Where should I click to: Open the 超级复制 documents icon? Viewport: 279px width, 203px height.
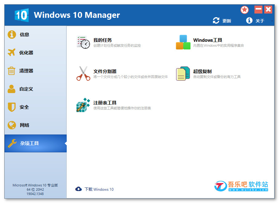click(183, 73)
